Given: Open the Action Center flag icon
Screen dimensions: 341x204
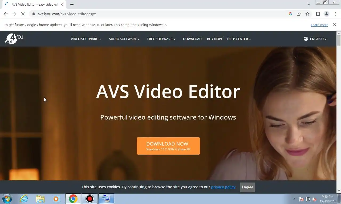Looking at the screenshot, I should tap(301, 199).
